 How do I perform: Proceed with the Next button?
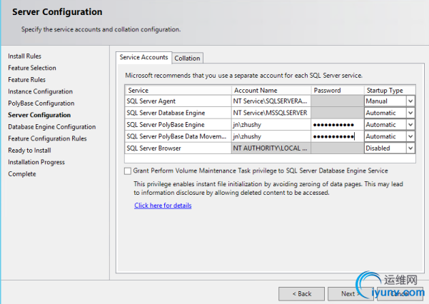pyautogui.click(x=350, y=293)
